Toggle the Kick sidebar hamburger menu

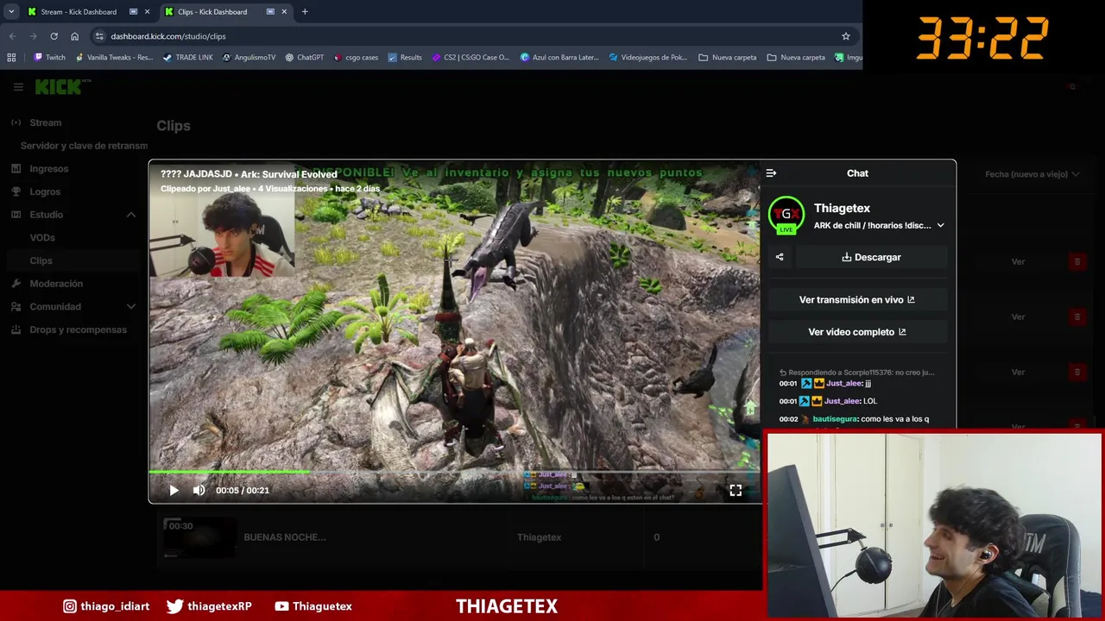[18, 87]
